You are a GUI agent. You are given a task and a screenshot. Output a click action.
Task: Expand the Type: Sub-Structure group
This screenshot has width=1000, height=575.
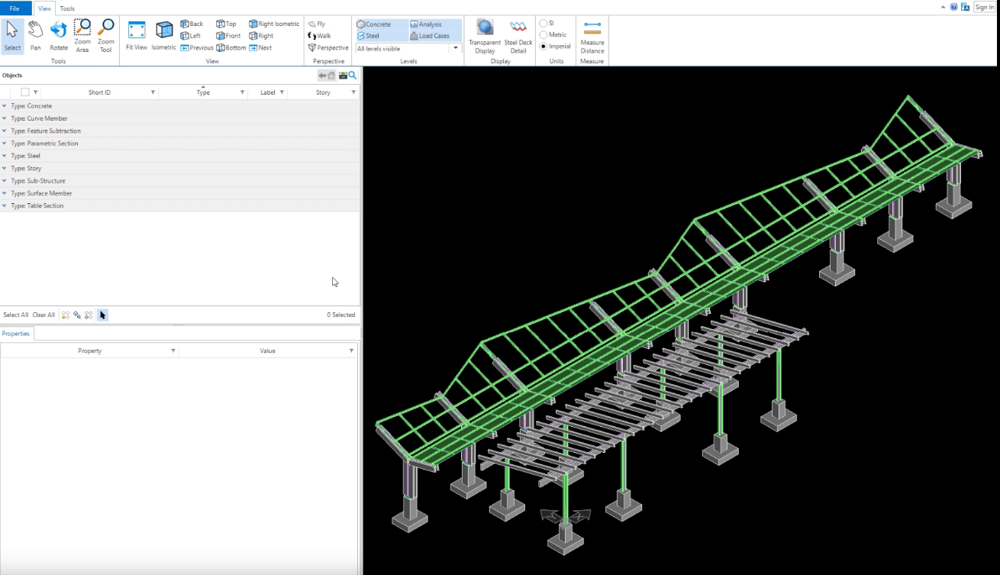pyautogui.click(x=4, y=181)
